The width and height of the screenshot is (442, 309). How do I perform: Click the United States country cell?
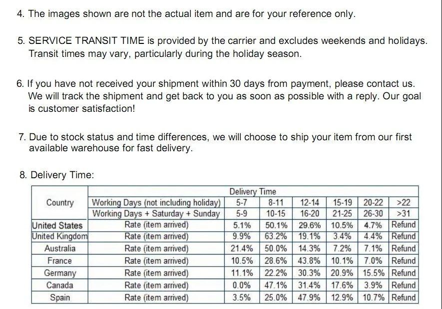click(59, 225)
